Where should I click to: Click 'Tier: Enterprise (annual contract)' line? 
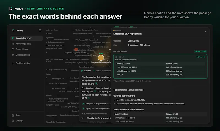(x=128, y=90)
